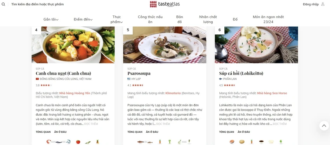Expand the Gần tôi dropdown menu
The height and width of the screenshot is (145, 330).
point(51,19)
